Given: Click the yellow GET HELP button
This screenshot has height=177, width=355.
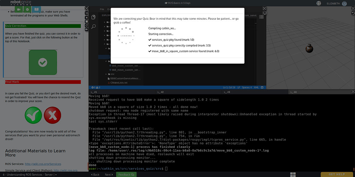Looking at the screenshot, I should click(337, 174).
